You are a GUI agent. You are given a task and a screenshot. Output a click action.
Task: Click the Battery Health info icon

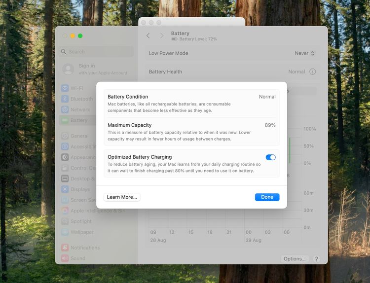coord(312,71)
